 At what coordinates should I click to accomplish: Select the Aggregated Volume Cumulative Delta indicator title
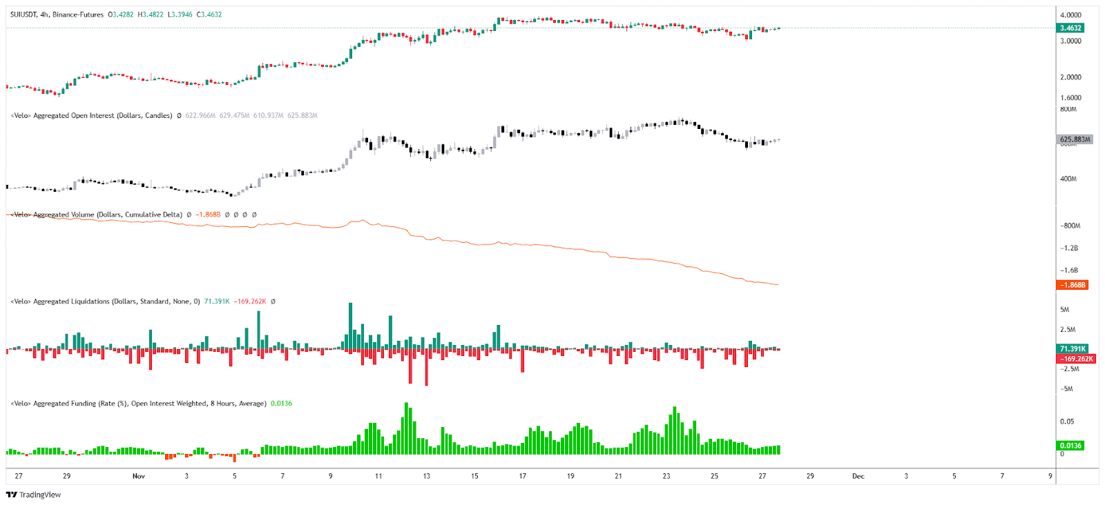[x=96, y=215]
